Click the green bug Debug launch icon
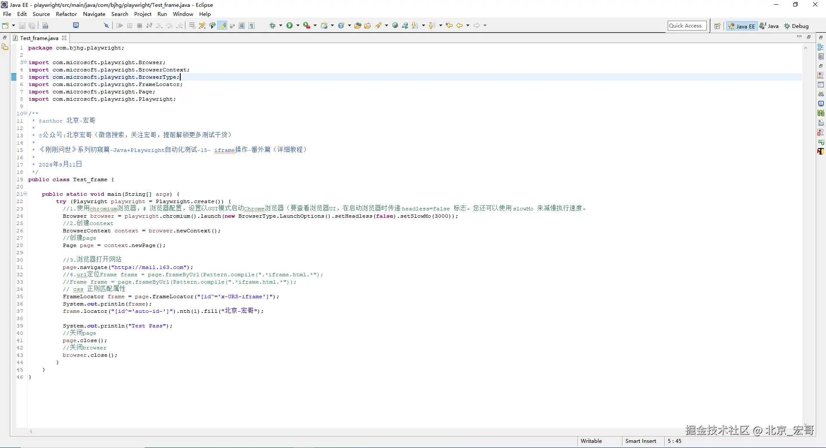Viewport: 826px width, 448px height. point(272,26)
